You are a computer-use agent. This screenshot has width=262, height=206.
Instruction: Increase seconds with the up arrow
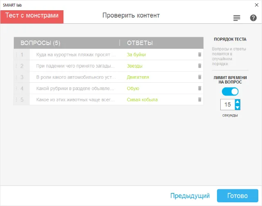(x=237, y=102)
